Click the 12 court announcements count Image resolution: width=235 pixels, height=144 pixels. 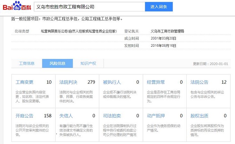(x=224, y=83)
